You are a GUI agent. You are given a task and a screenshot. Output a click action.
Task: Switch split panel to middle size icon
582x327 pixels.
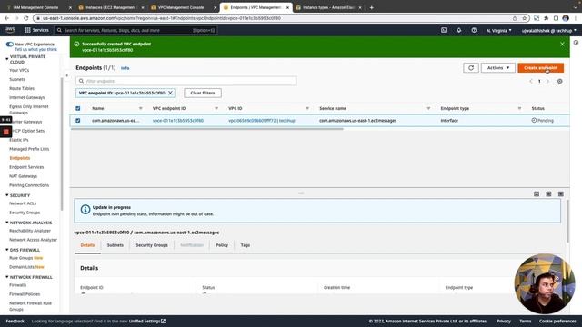pos(548,193)
